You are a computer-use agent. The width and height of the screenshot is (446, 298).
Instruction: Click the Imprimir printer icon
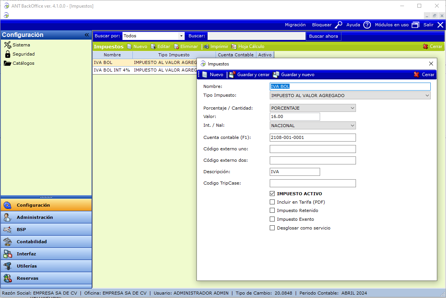[206, 46]
